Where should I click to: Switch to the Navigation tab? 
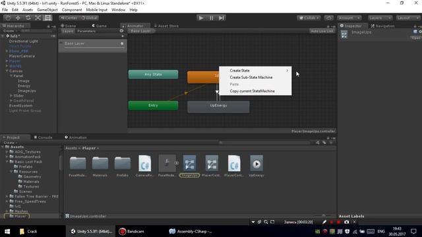click(x=382, y=26)
